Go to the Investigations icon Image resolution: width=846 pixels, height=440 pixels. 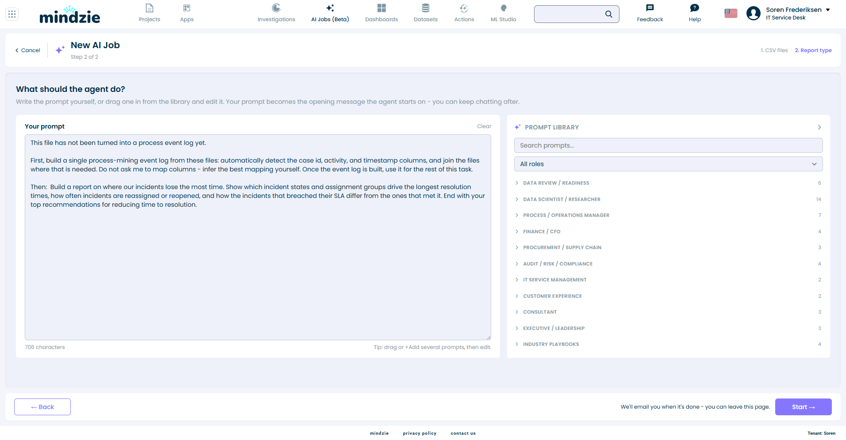tap(276, 8)
